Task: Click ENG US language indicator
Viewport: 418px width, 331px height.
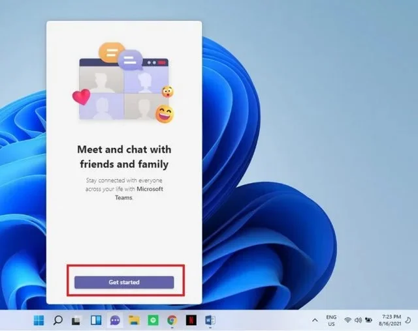Action: [331, 321]
